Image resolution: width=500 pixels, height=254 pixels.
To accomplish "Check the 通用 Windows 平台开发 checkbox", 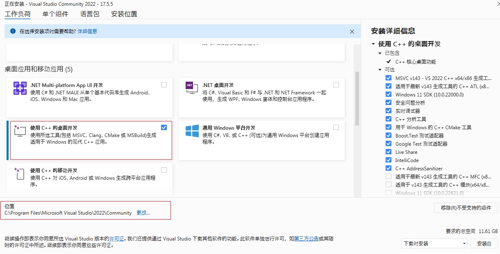I will coord(336,128).
